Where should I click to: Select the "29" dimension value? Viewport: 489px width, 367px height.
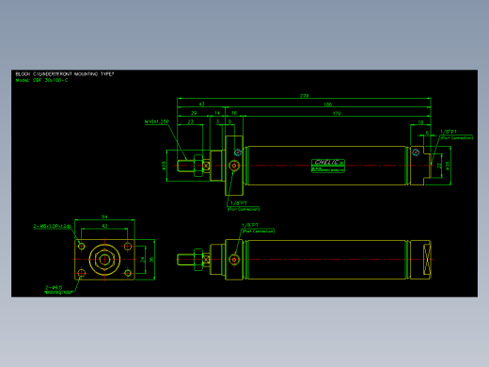click(194, 113)
